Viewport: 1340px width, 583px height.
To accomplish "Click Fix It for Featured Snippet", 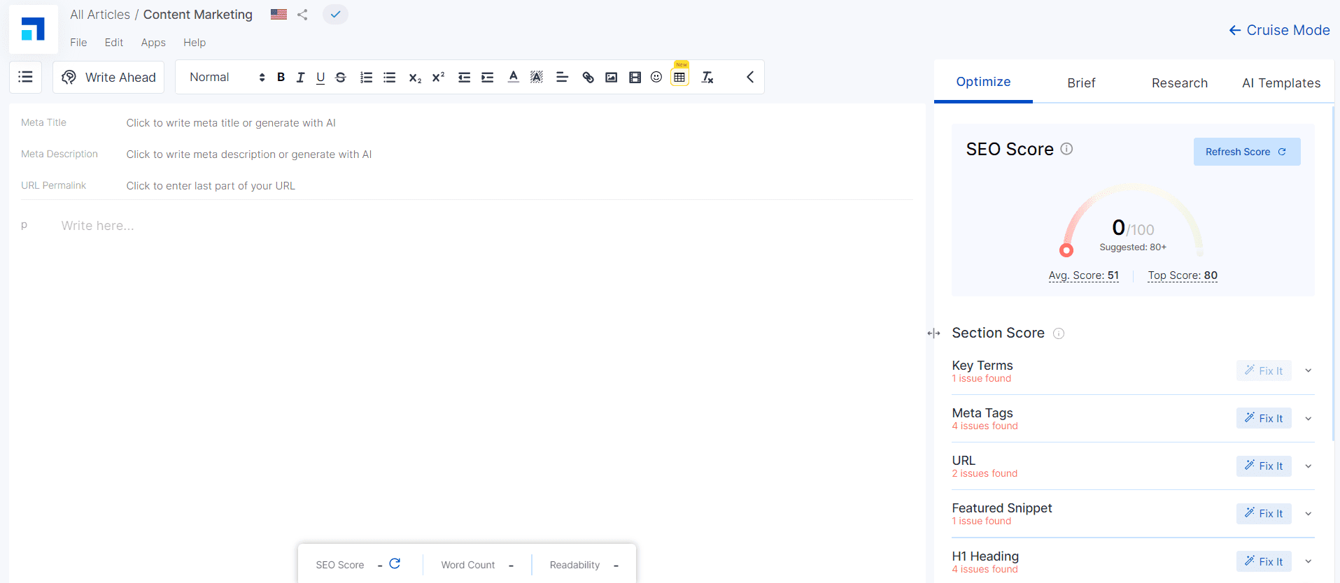I will [x=1264, y=513].
